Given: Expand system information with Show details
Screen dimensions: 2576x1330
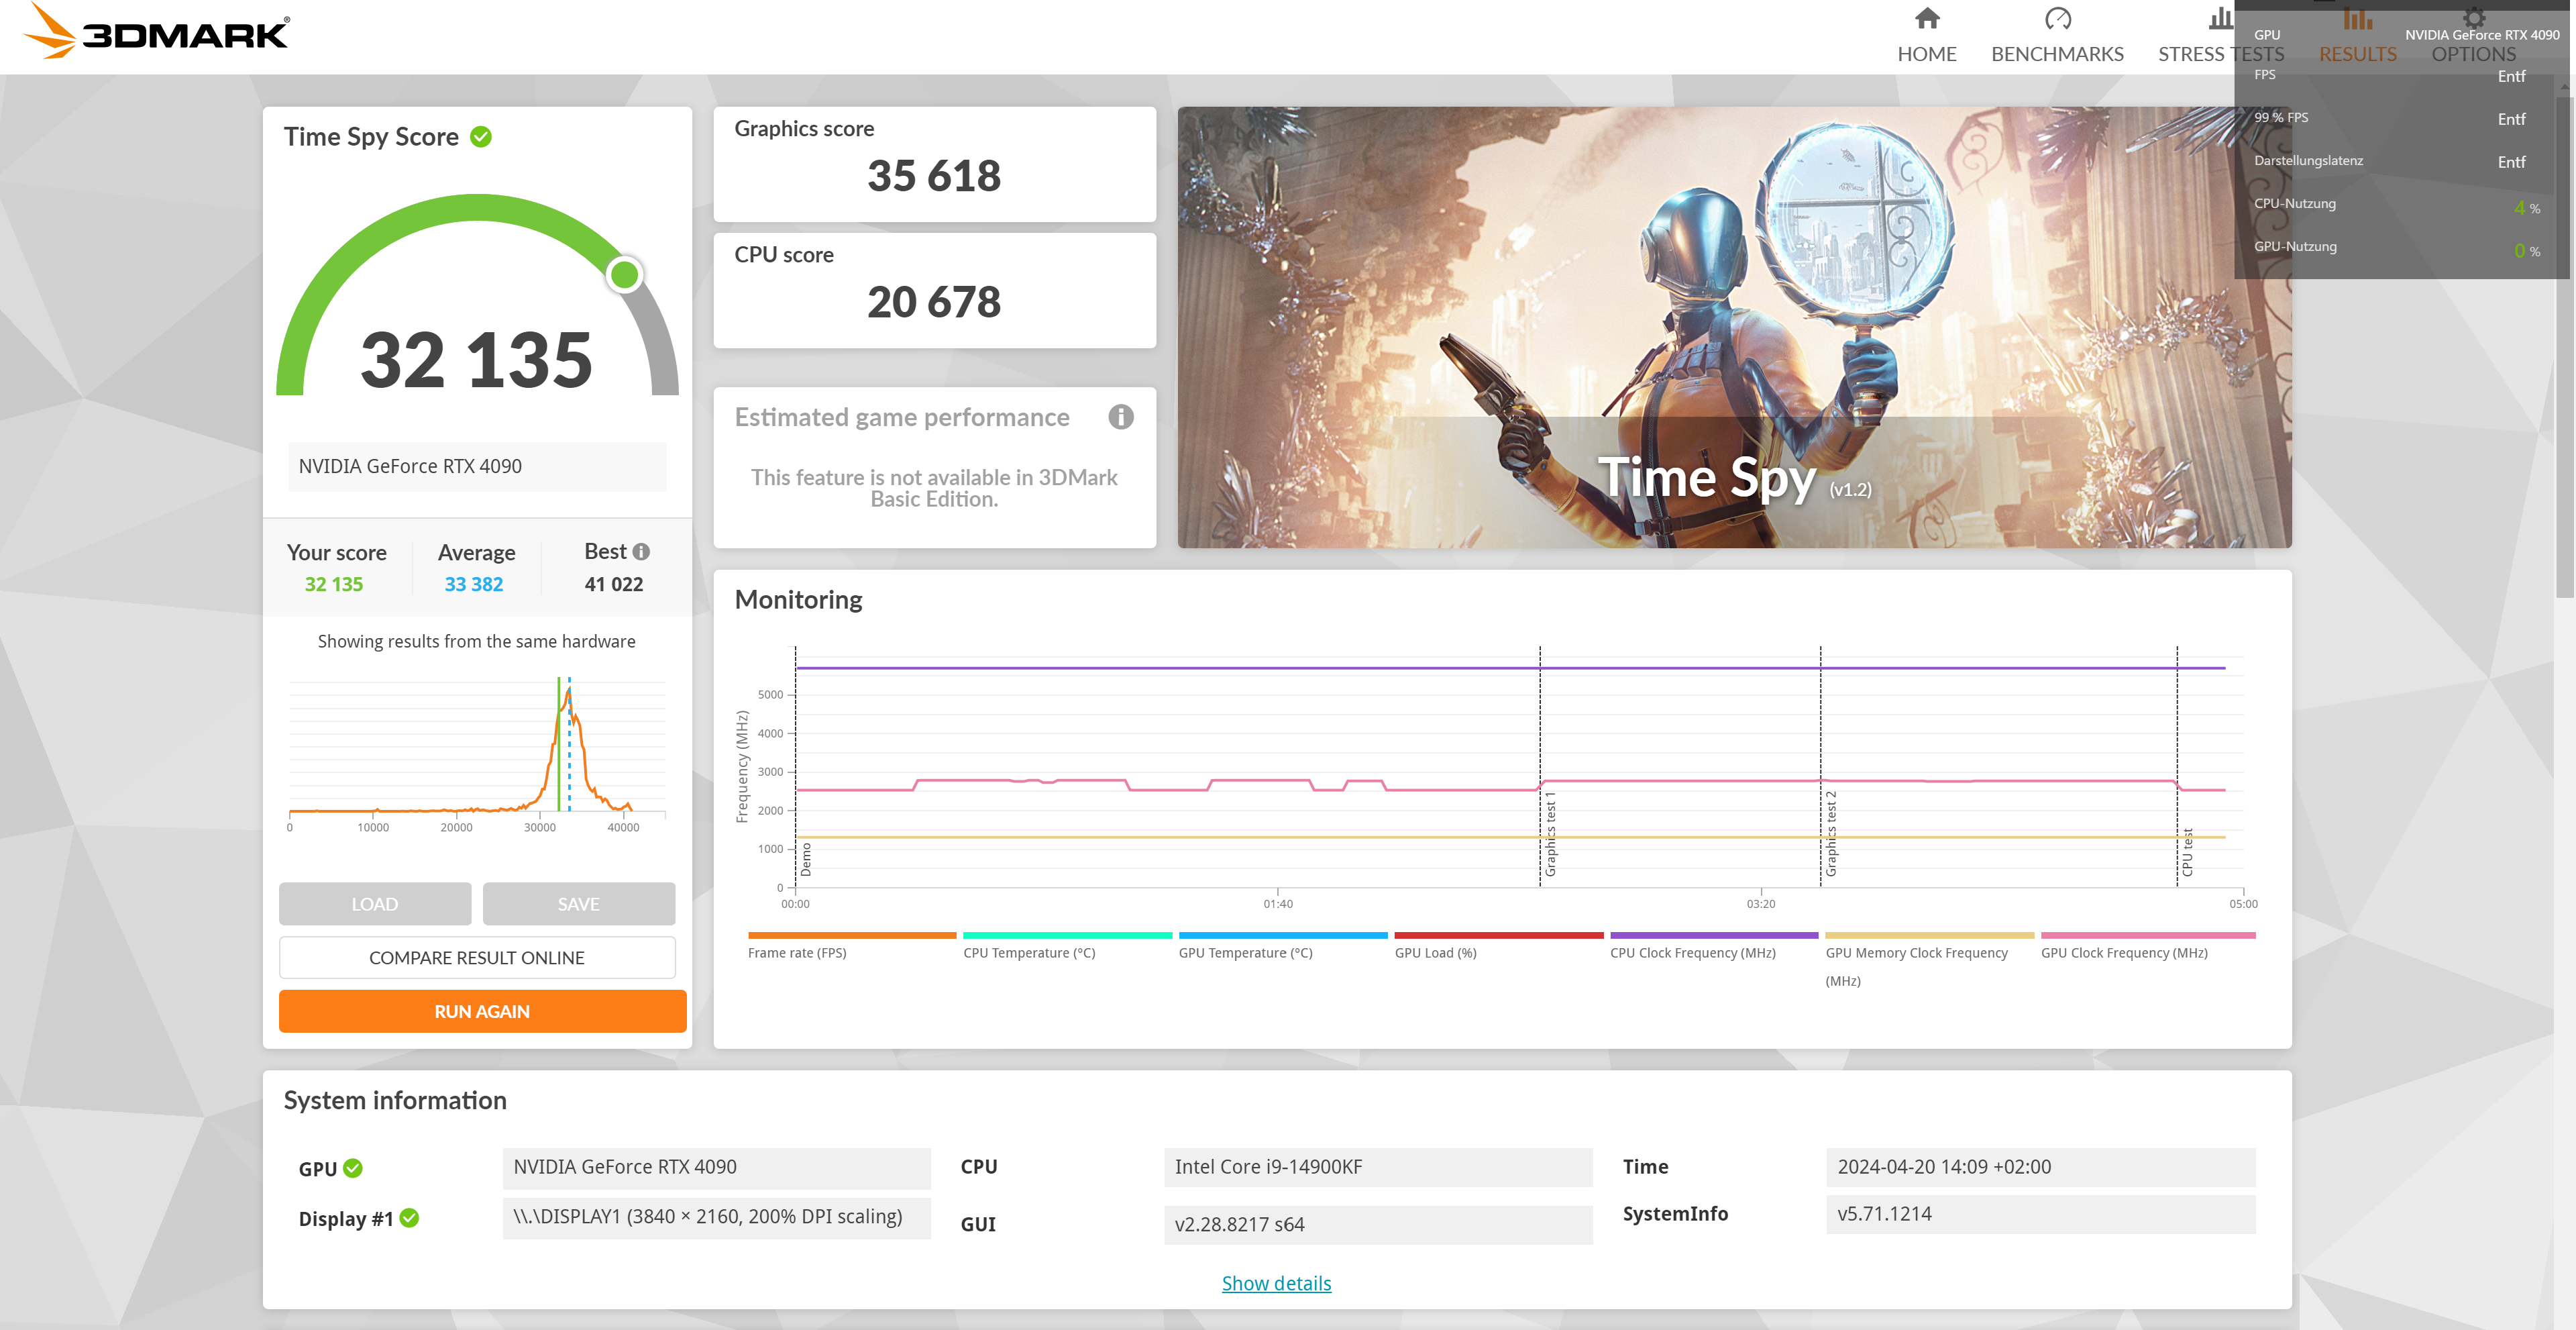Looking at the screenshot, I should 1276,1283.
